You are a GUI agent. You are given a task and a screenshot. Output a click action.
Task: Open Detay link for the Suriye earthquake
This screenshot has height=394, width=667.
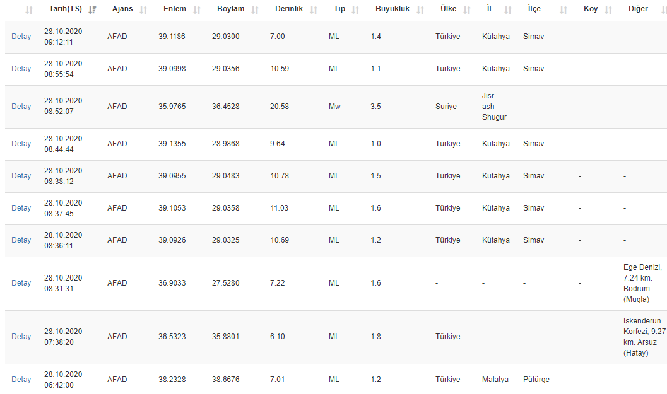[x=21, y=107]
